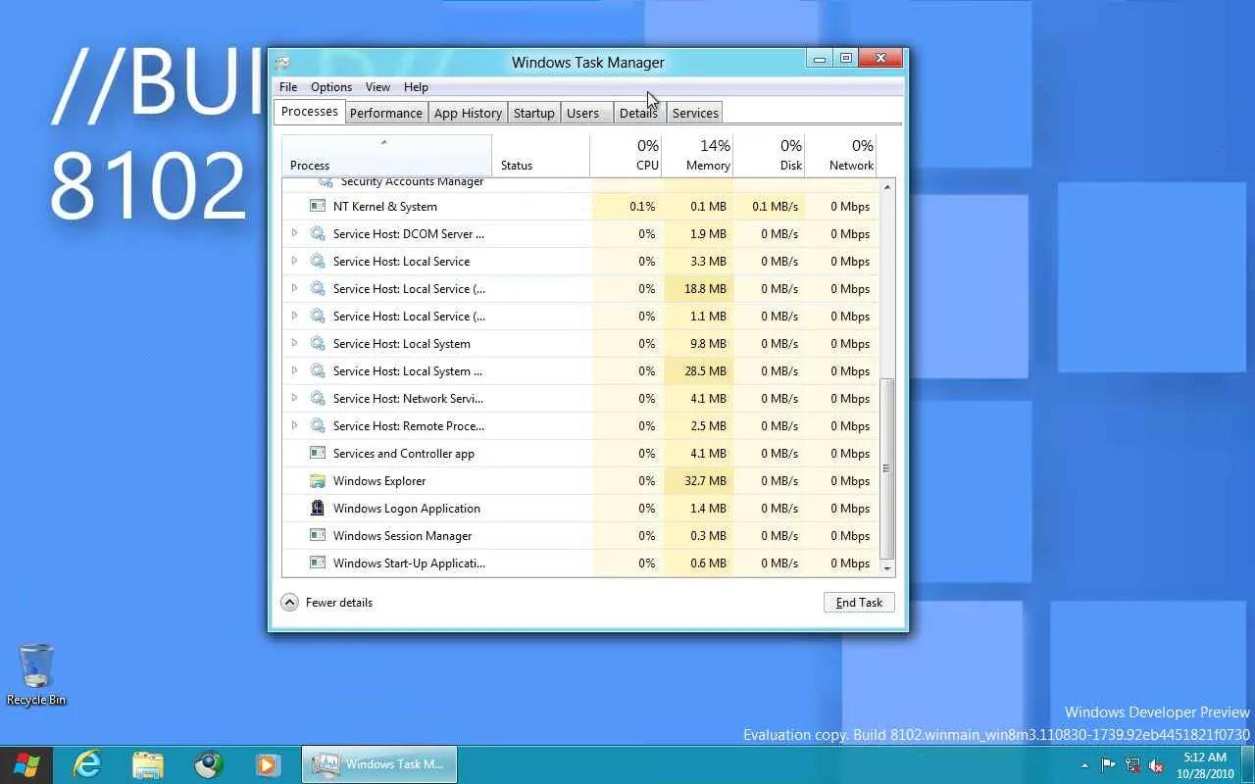The width and height of the screenshot is (1255, 784).
Task: Click the gear icon of Service Host: DCOM Server
Action: click(317, 233)
